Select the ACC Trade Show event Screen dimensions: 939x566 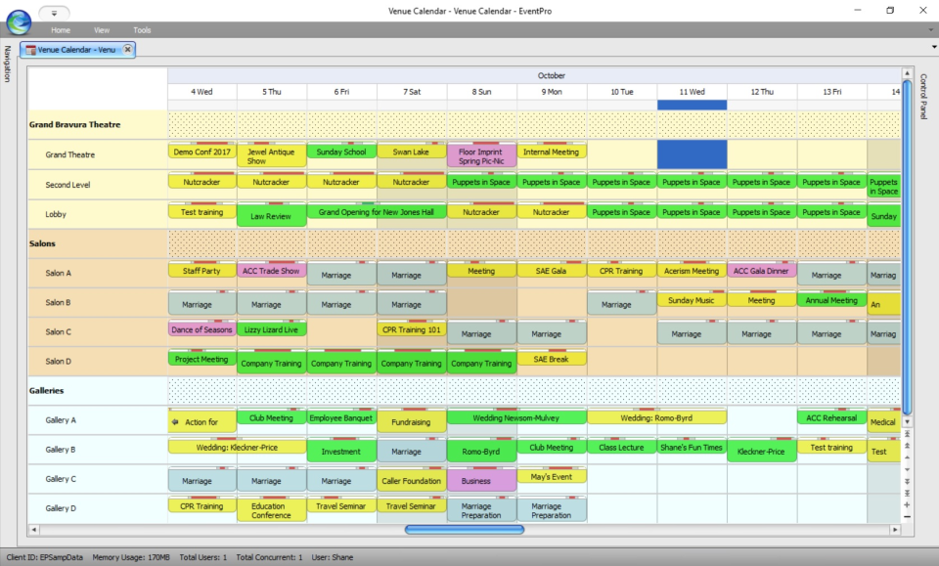coord(271,271)
